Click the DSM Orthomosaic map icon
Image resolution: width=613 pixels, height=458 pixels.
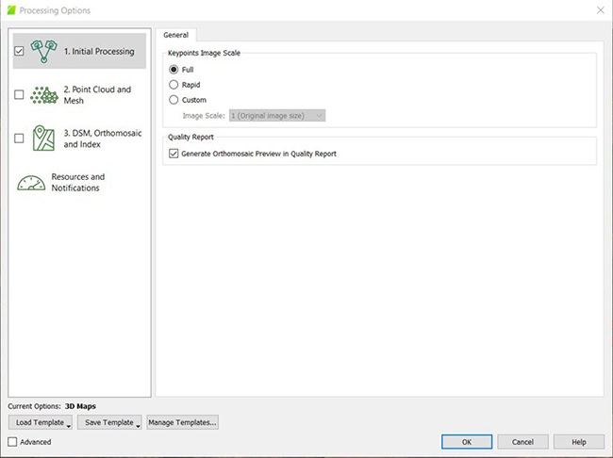click(x=43, y=138)
